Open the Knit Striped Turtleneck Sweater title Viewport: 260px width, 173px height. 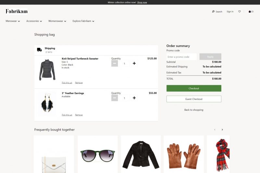80,59
